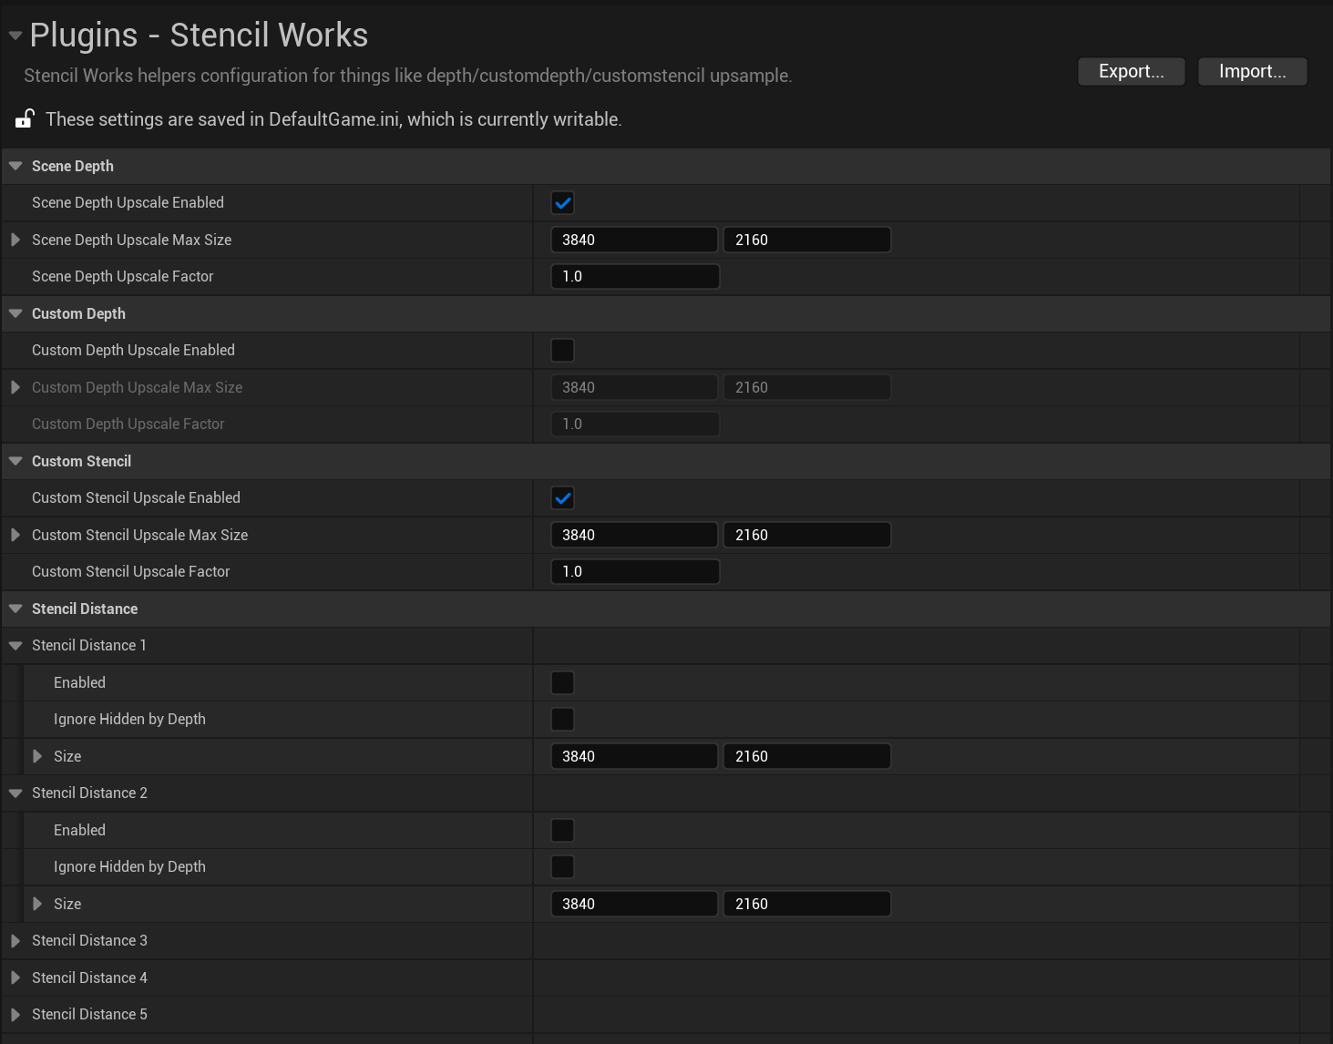Screen dimensions: 1333x1044
Task: Click the 2160 field of Custom Stencil Upscale Max Size
Action: [806, 535]
